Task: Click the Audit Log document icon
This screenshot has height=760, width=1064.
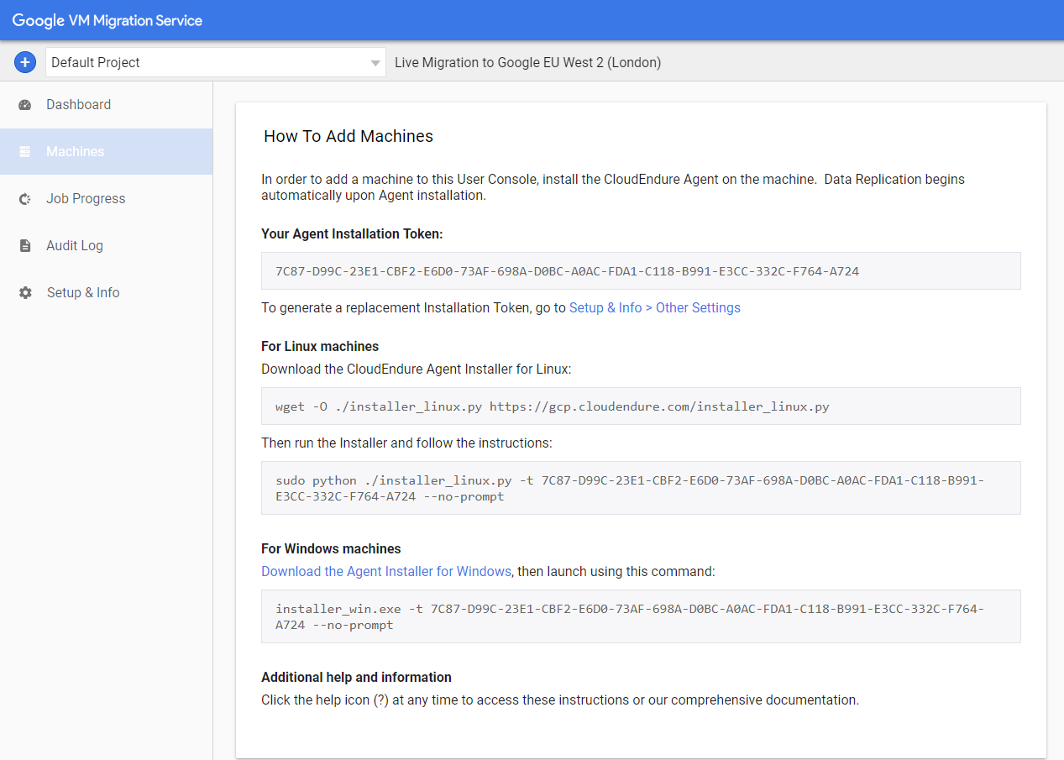Action: click(25, 246)
